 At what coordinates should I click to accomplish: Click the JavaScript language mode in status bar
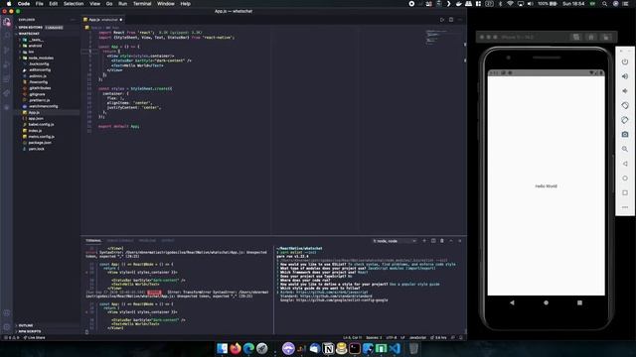(417, 337)
